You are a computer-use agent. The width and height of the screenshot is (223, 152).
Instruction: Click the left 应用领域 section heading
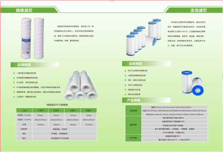[x=35, y=65]
